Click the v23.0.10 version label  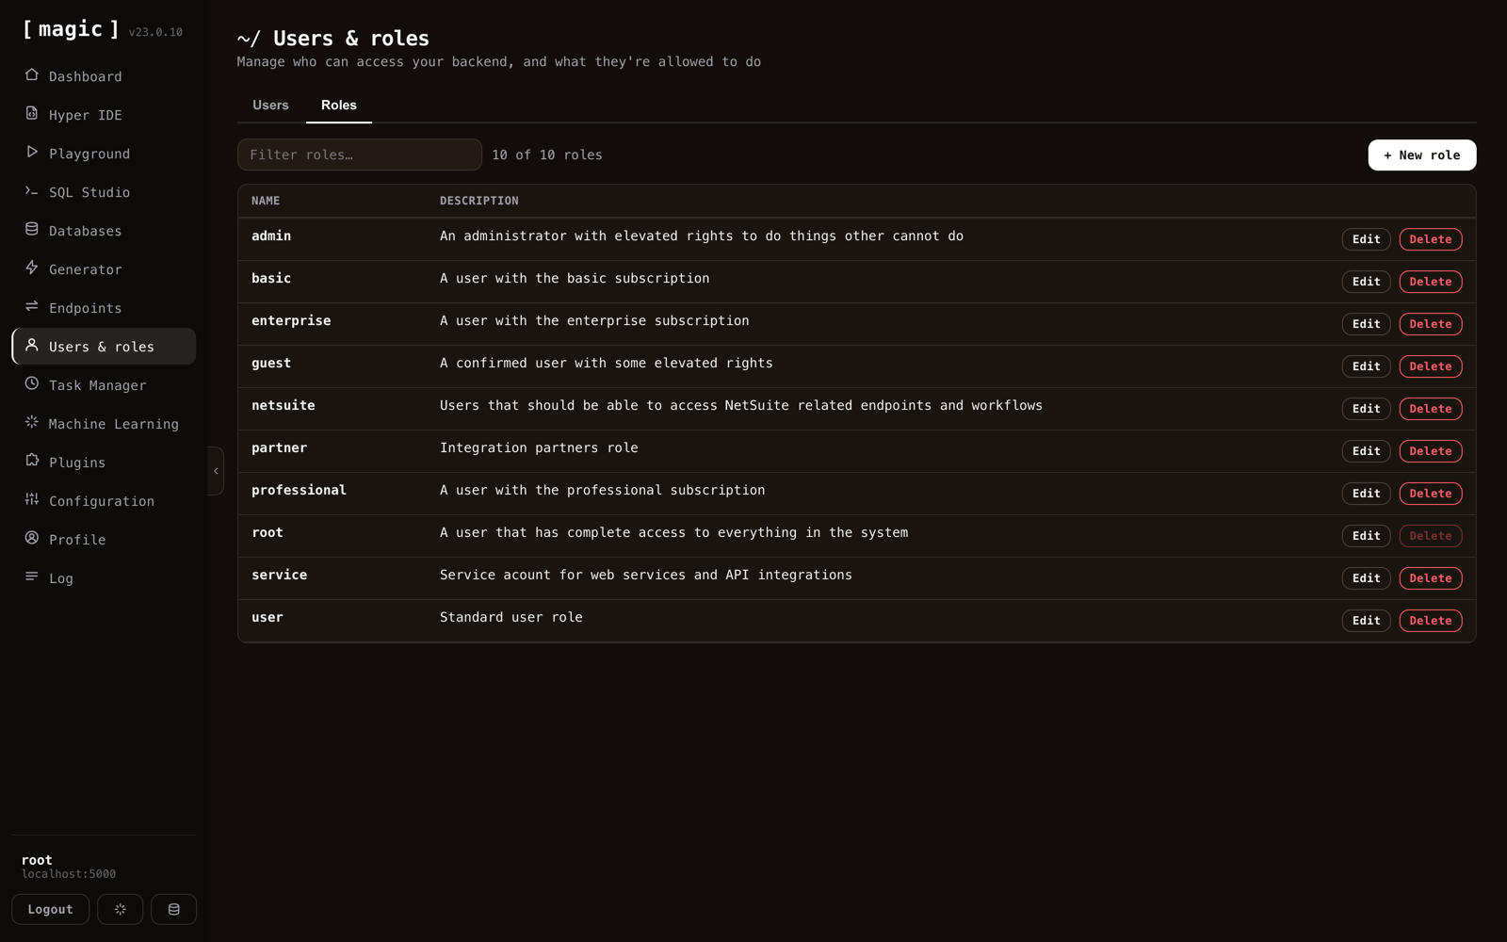click(x=156, y=32)
